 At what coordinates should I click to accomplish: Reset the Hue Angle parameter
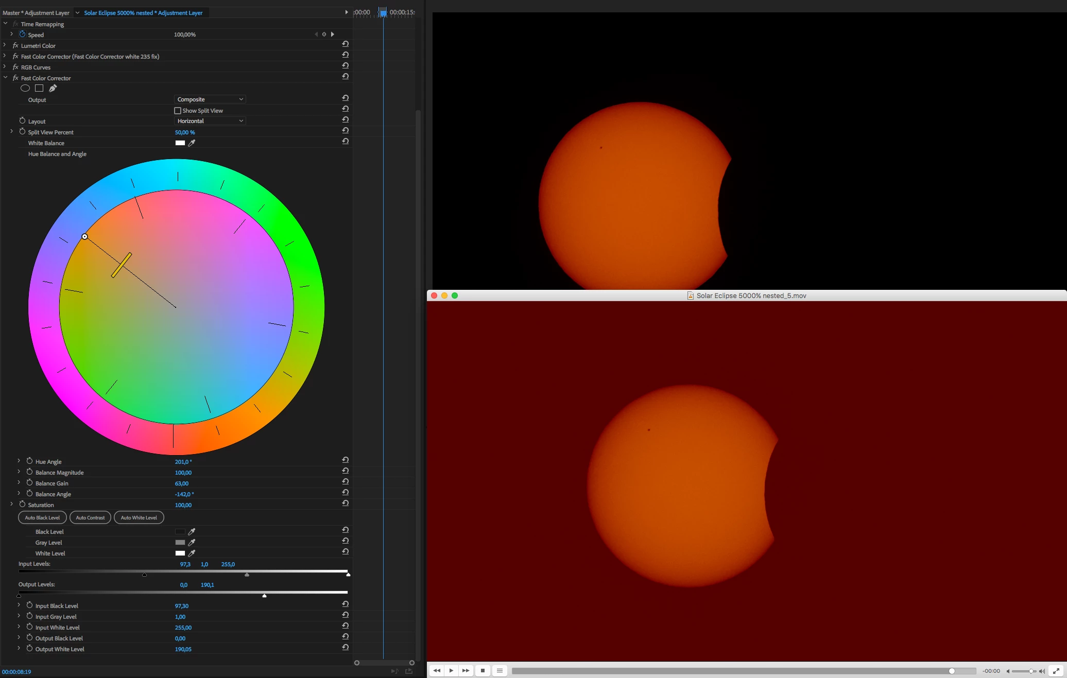[x=346, y=460]
